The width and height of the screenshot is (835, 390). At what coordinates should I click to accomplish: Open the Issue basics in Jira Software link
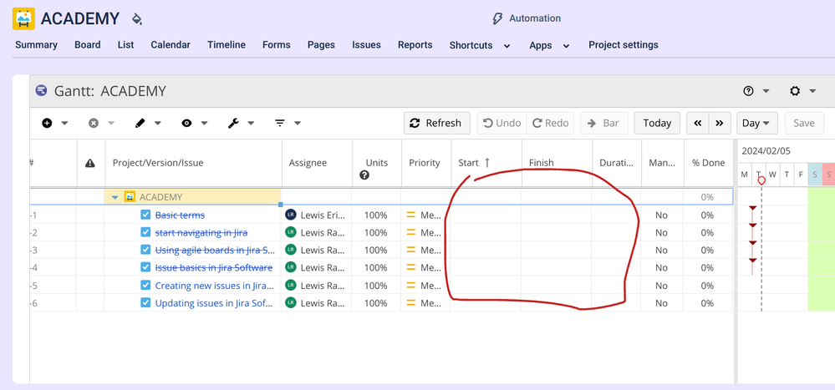(213, 267)
